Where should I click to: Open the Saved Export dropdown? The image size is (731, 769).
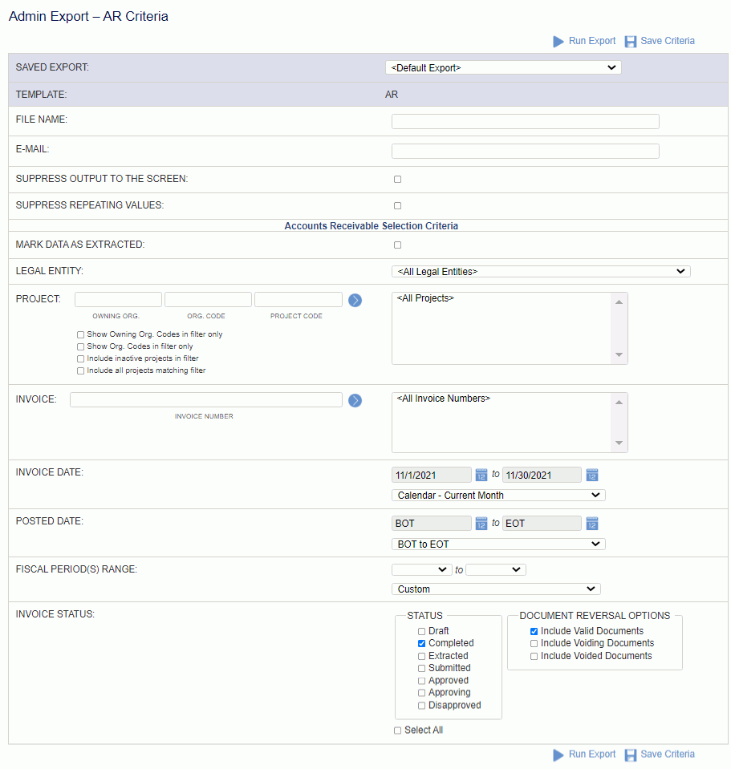503,67
